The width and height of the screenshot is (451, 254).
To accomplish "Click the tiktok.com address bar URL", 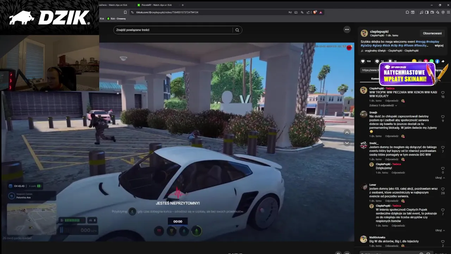I will pos(167,12).
